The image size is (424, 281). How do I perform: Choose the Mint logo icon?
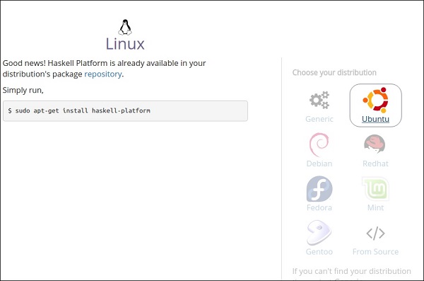tap(375, 189)
